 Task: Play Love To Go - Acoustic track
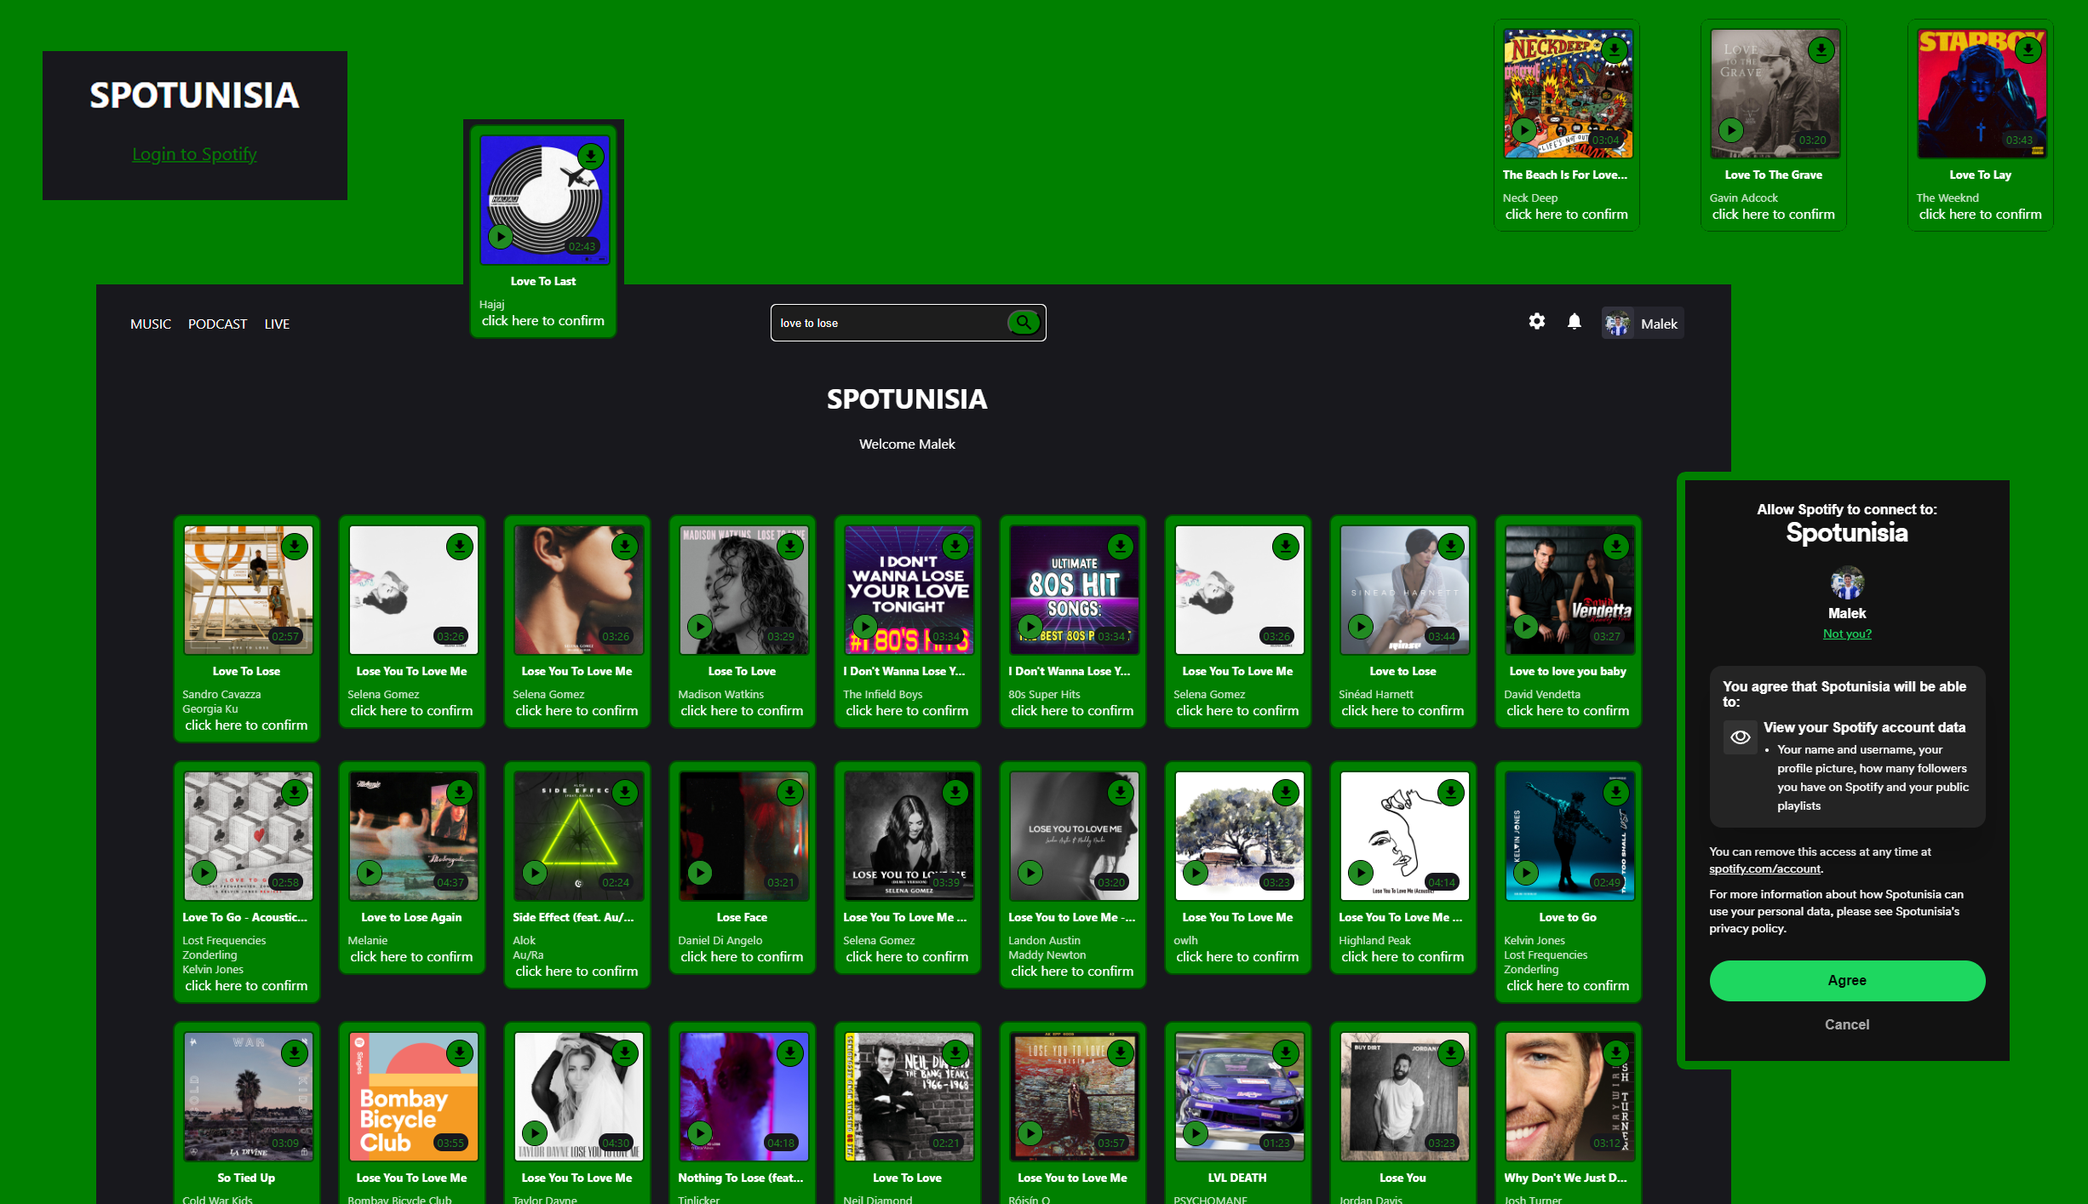204,873
